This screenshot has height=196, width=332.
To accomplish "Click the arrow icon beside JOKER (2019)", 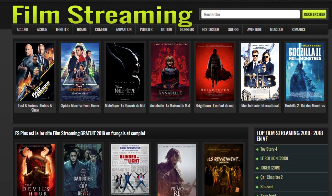I will coord(257,168).
